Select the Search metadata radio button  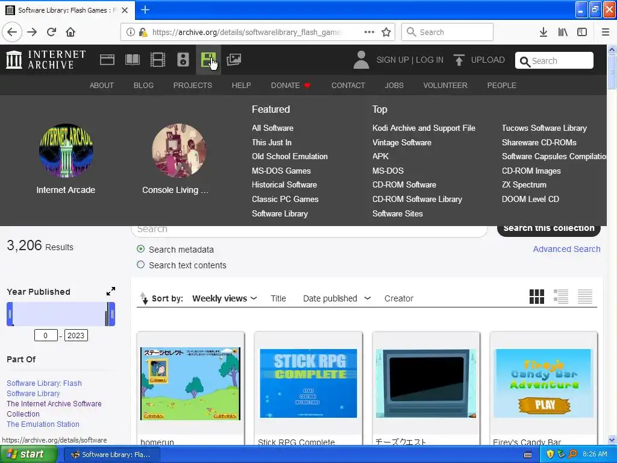coord(140,249)
